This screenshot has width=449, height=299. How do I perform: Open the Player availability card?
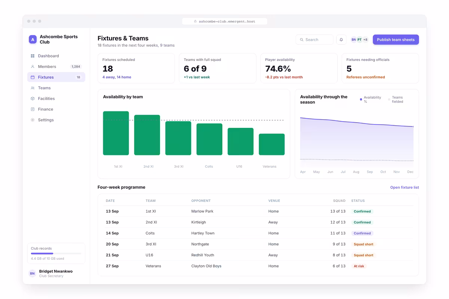click(299, 68)
